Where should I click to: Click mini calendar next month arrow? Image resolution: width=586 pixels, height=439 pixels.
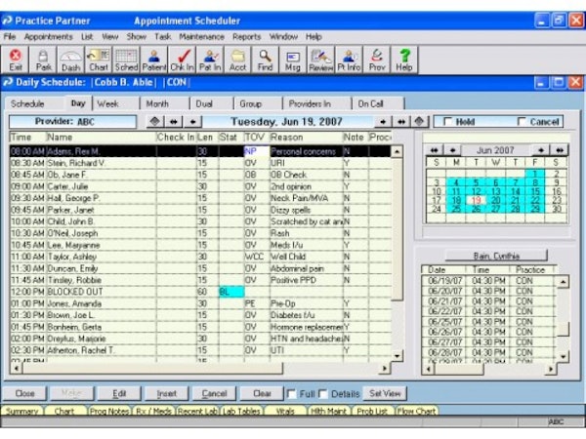tap(541, 150)
